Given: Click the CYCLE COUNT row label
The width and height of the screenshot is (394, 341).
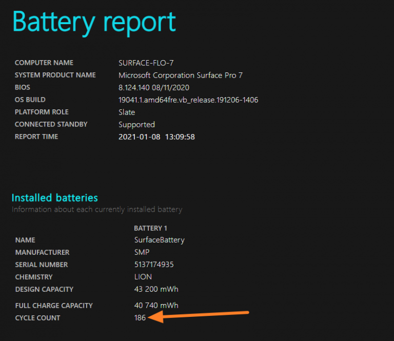Looking at the screenshot, I should tap(37, 318).
